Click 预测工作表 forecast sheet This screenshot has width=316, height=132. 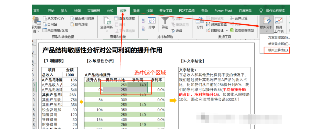coord(279,25)
